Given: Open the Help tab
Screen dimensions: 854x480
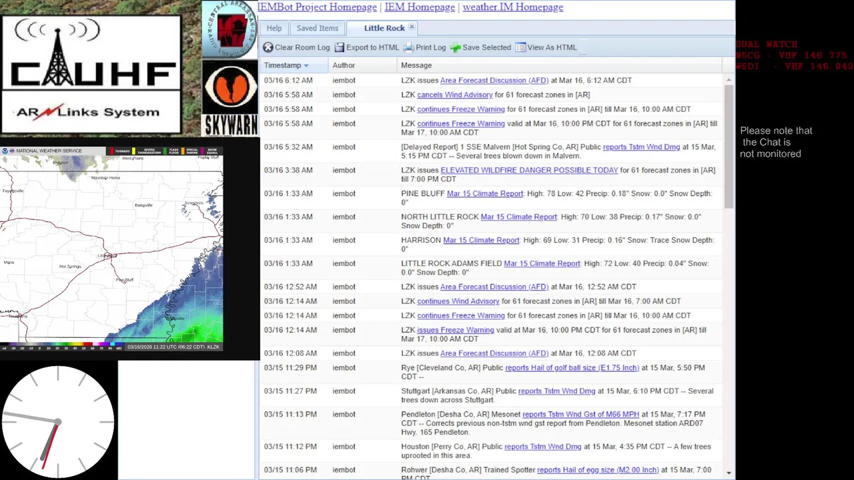Looking at the screenshot, I should pos(274,28).
